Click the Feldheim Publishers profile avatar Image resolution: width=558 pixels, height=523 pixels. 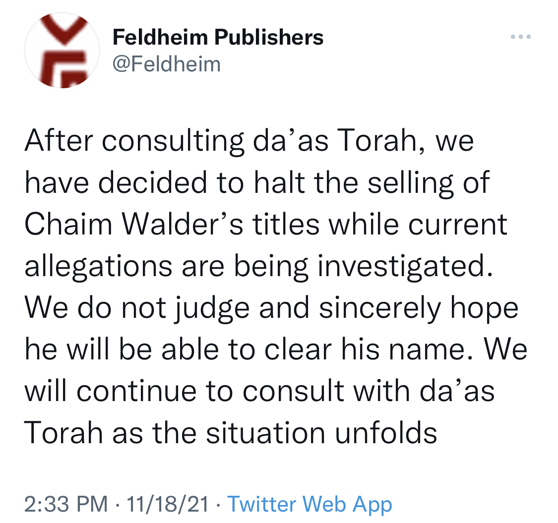(62, 50)
